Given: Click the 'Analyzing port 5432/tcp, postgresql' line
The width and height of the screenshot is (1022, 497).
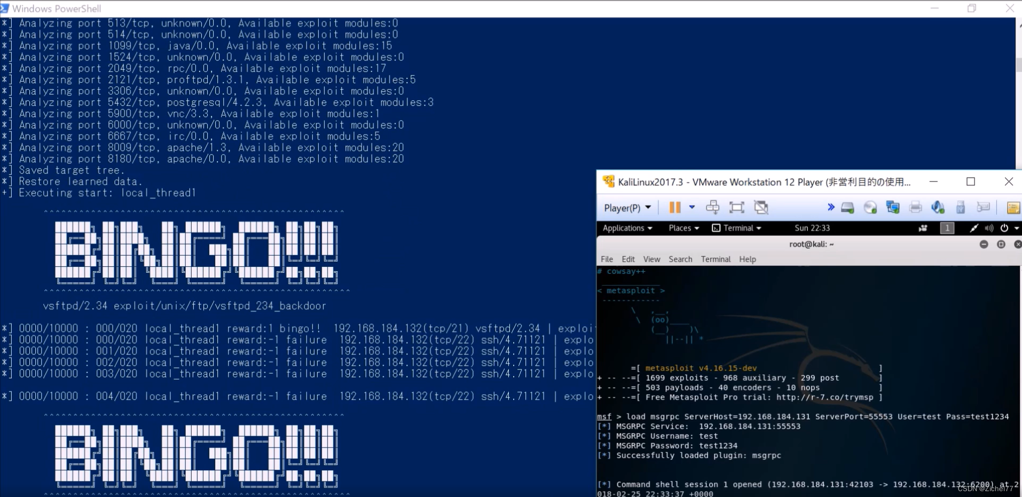Looking at the screenshot, I should 217,102.
